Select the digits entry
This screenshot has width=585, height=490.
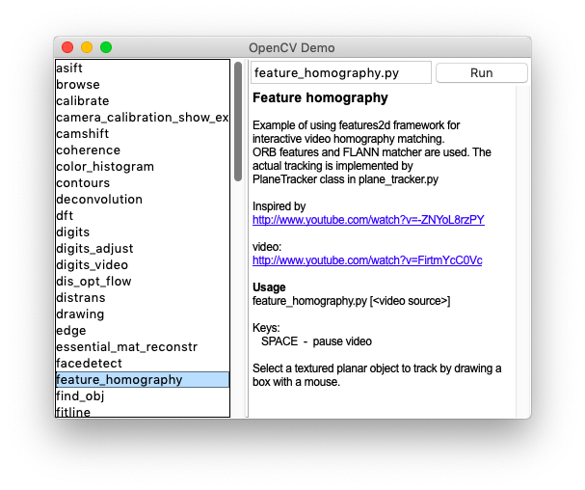click(x=143, y=232)
